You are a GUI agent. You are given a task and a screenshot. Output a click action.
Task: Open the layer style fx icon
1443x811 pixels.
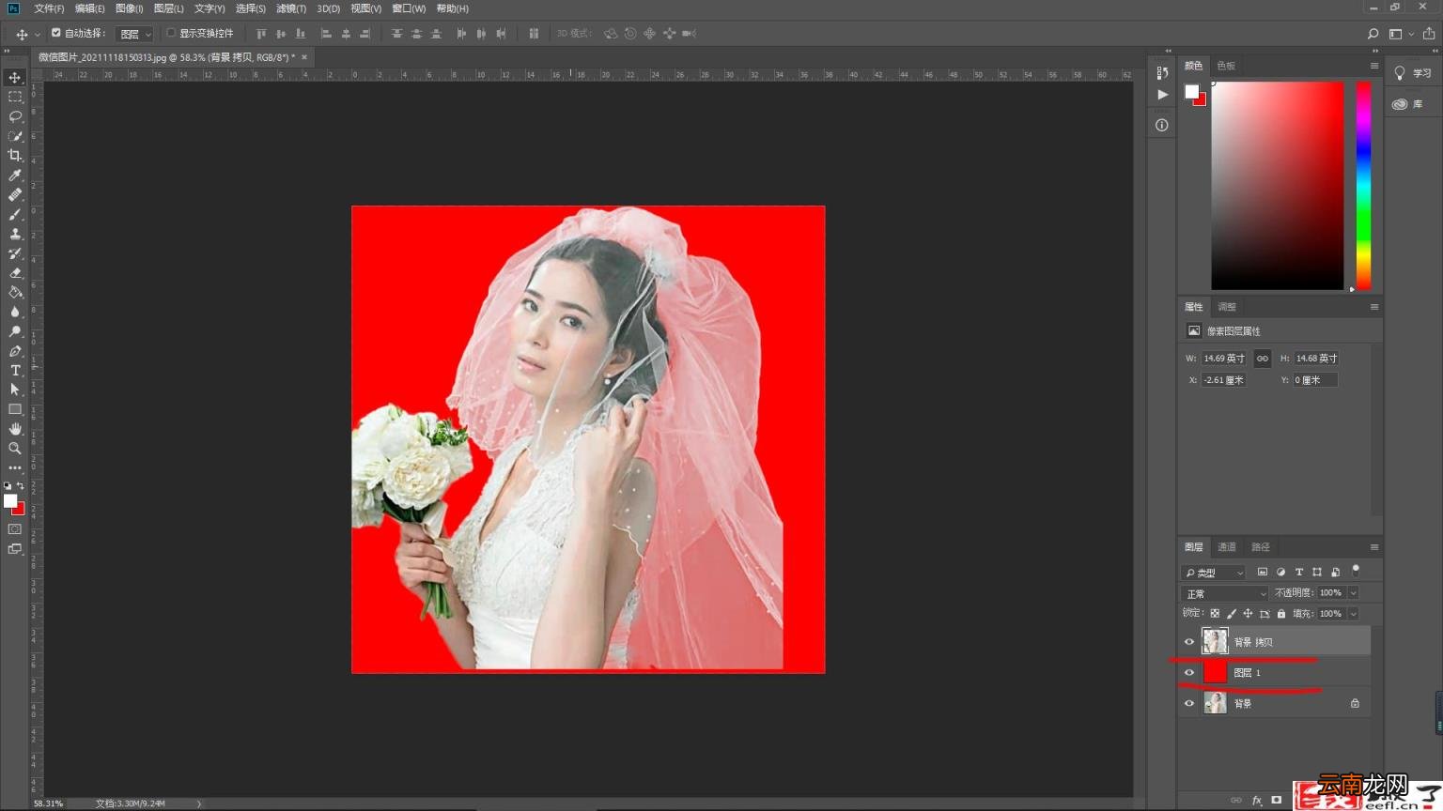[x=1257, y=801]
